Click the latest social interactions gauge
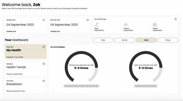 tap(146, 67)
